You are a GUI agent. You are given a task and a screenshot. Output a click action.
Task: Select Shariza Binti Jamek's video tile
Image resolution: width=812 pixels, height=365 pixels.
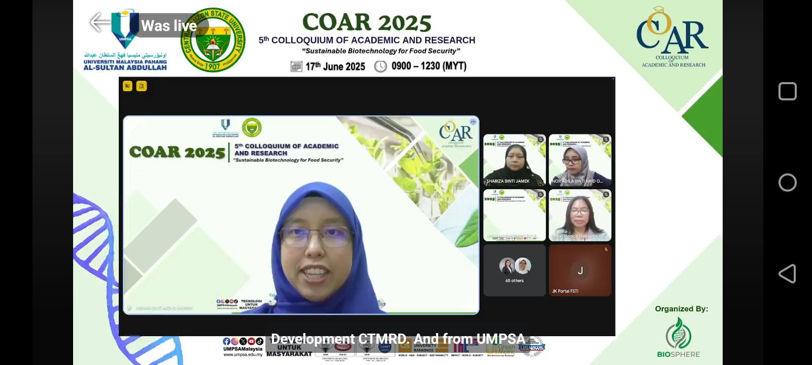(x=515, y=160)
